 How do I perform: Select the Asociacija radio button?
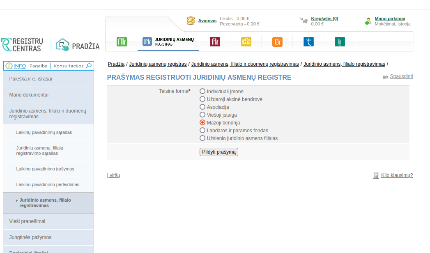202,107
